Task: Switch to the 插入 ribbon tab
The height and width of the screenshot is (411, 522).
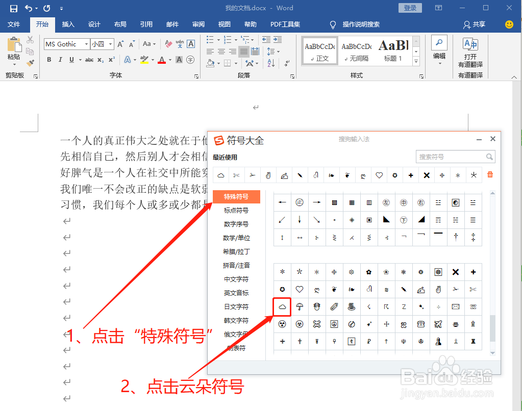Action: click(68, 24)
